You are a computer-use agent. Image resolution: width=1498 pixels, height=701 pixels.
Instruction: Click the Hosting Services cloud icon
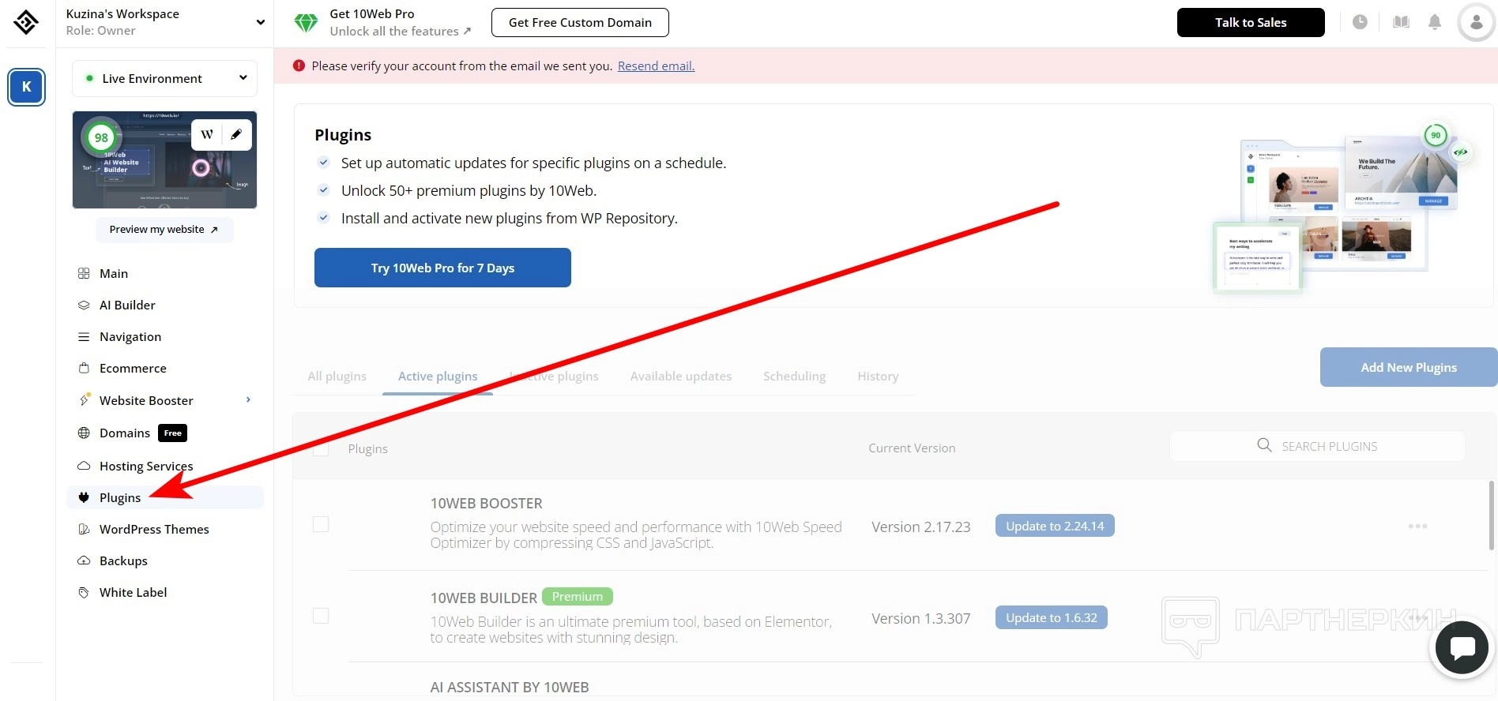[84, 466]
